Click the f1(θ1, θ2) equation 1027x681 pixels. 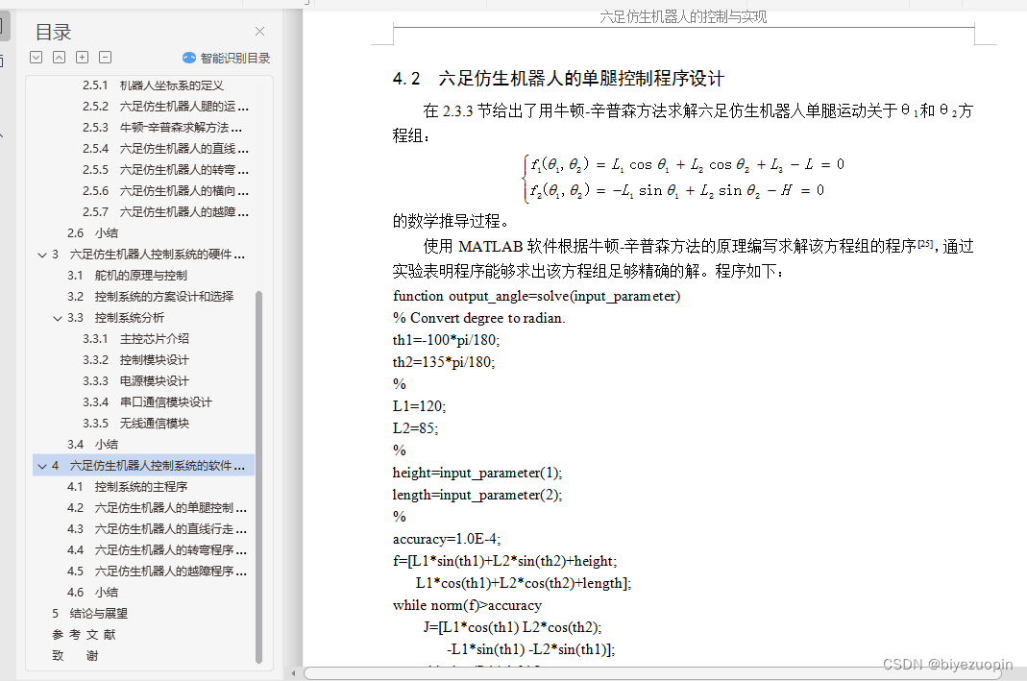pos(687,164)
